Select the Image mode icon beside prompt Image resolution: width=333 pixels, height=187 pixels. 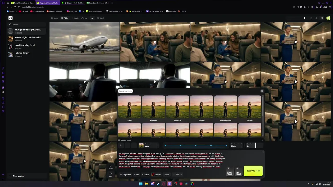click(111, 167)
